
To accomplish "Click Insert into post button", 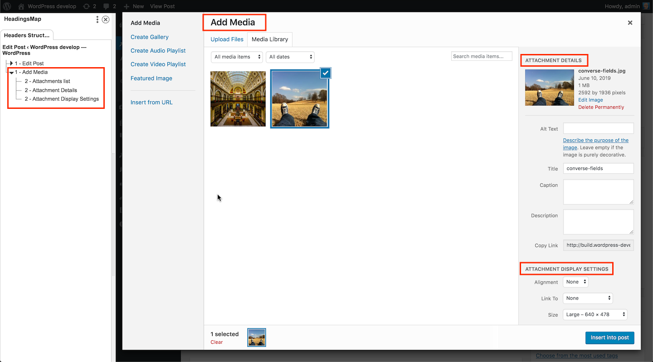I will [x=610, y=338].
